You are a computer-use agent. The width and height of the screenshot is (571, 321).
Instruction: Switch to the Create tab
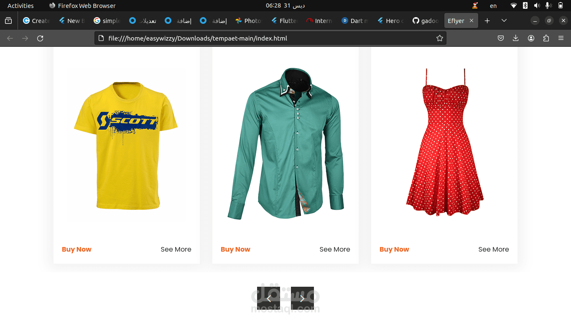click(x=36, y=20)
